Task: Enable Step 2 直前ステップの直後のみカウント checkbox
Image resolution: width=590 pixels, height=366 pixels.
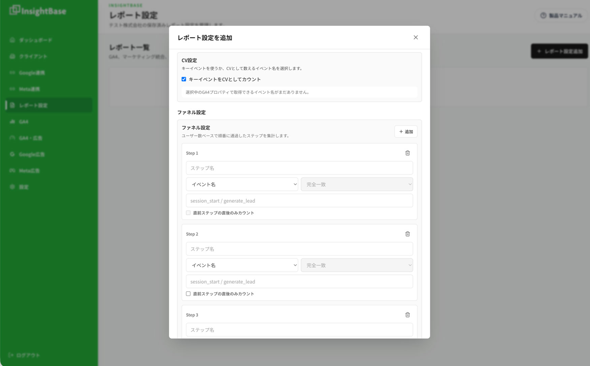Action: pos(188,294)
